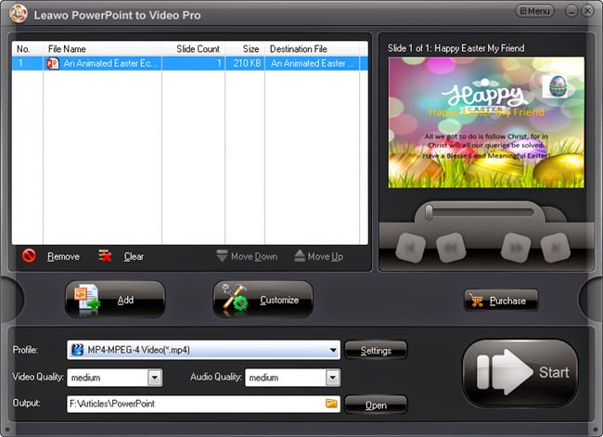This screenshot has height=437, width=603.
Task: Click the Open output folder button
Action: tap(376, 405)
